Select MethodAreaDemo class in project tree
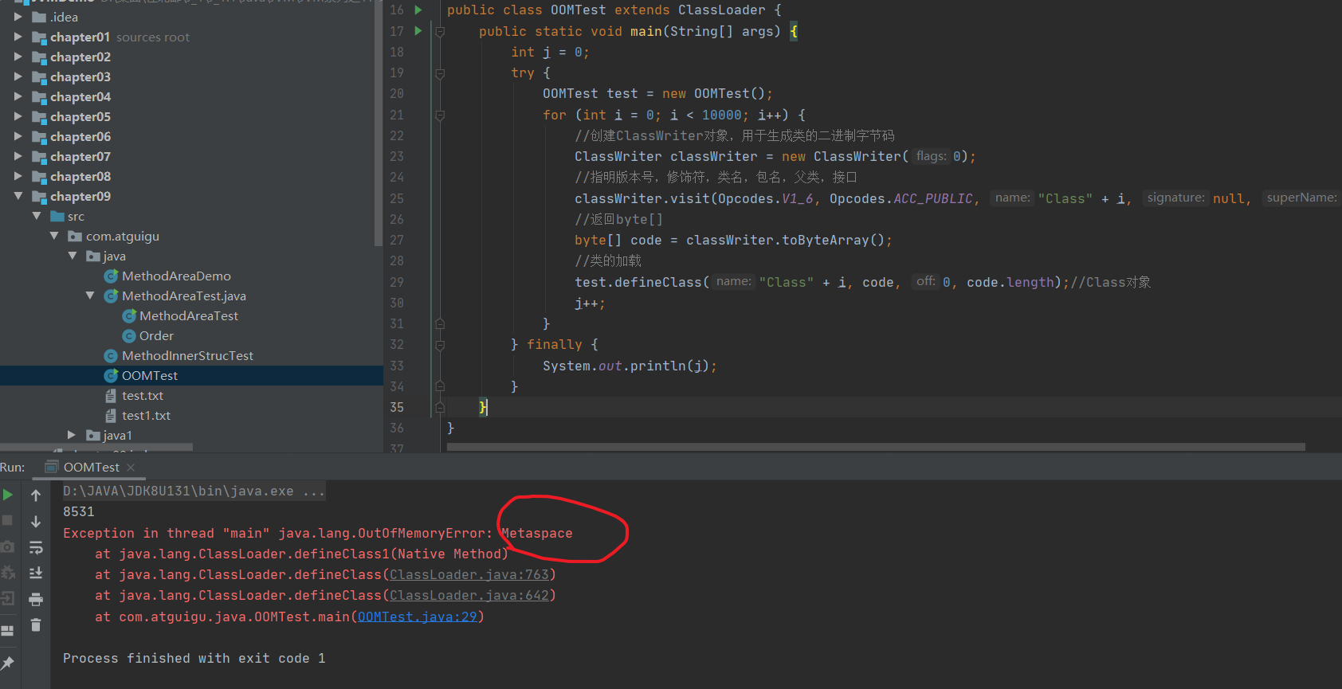Viewport: 1342px width, 689px height. [x=176, y=276]
